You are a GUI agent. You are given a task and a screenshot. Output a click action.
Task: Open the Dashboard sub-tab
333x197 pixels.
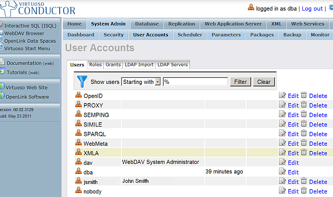coord(81,35)
